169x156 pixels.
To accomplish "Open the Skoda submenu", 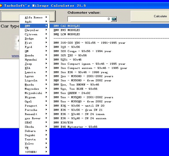I will [34, 127].
